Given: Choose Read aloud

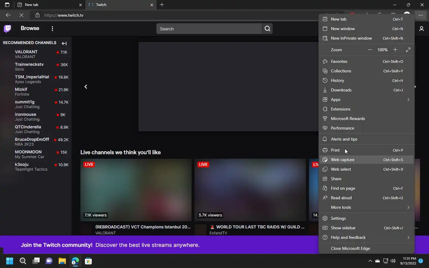Looking at the screenshot, I should pos(366,198).
